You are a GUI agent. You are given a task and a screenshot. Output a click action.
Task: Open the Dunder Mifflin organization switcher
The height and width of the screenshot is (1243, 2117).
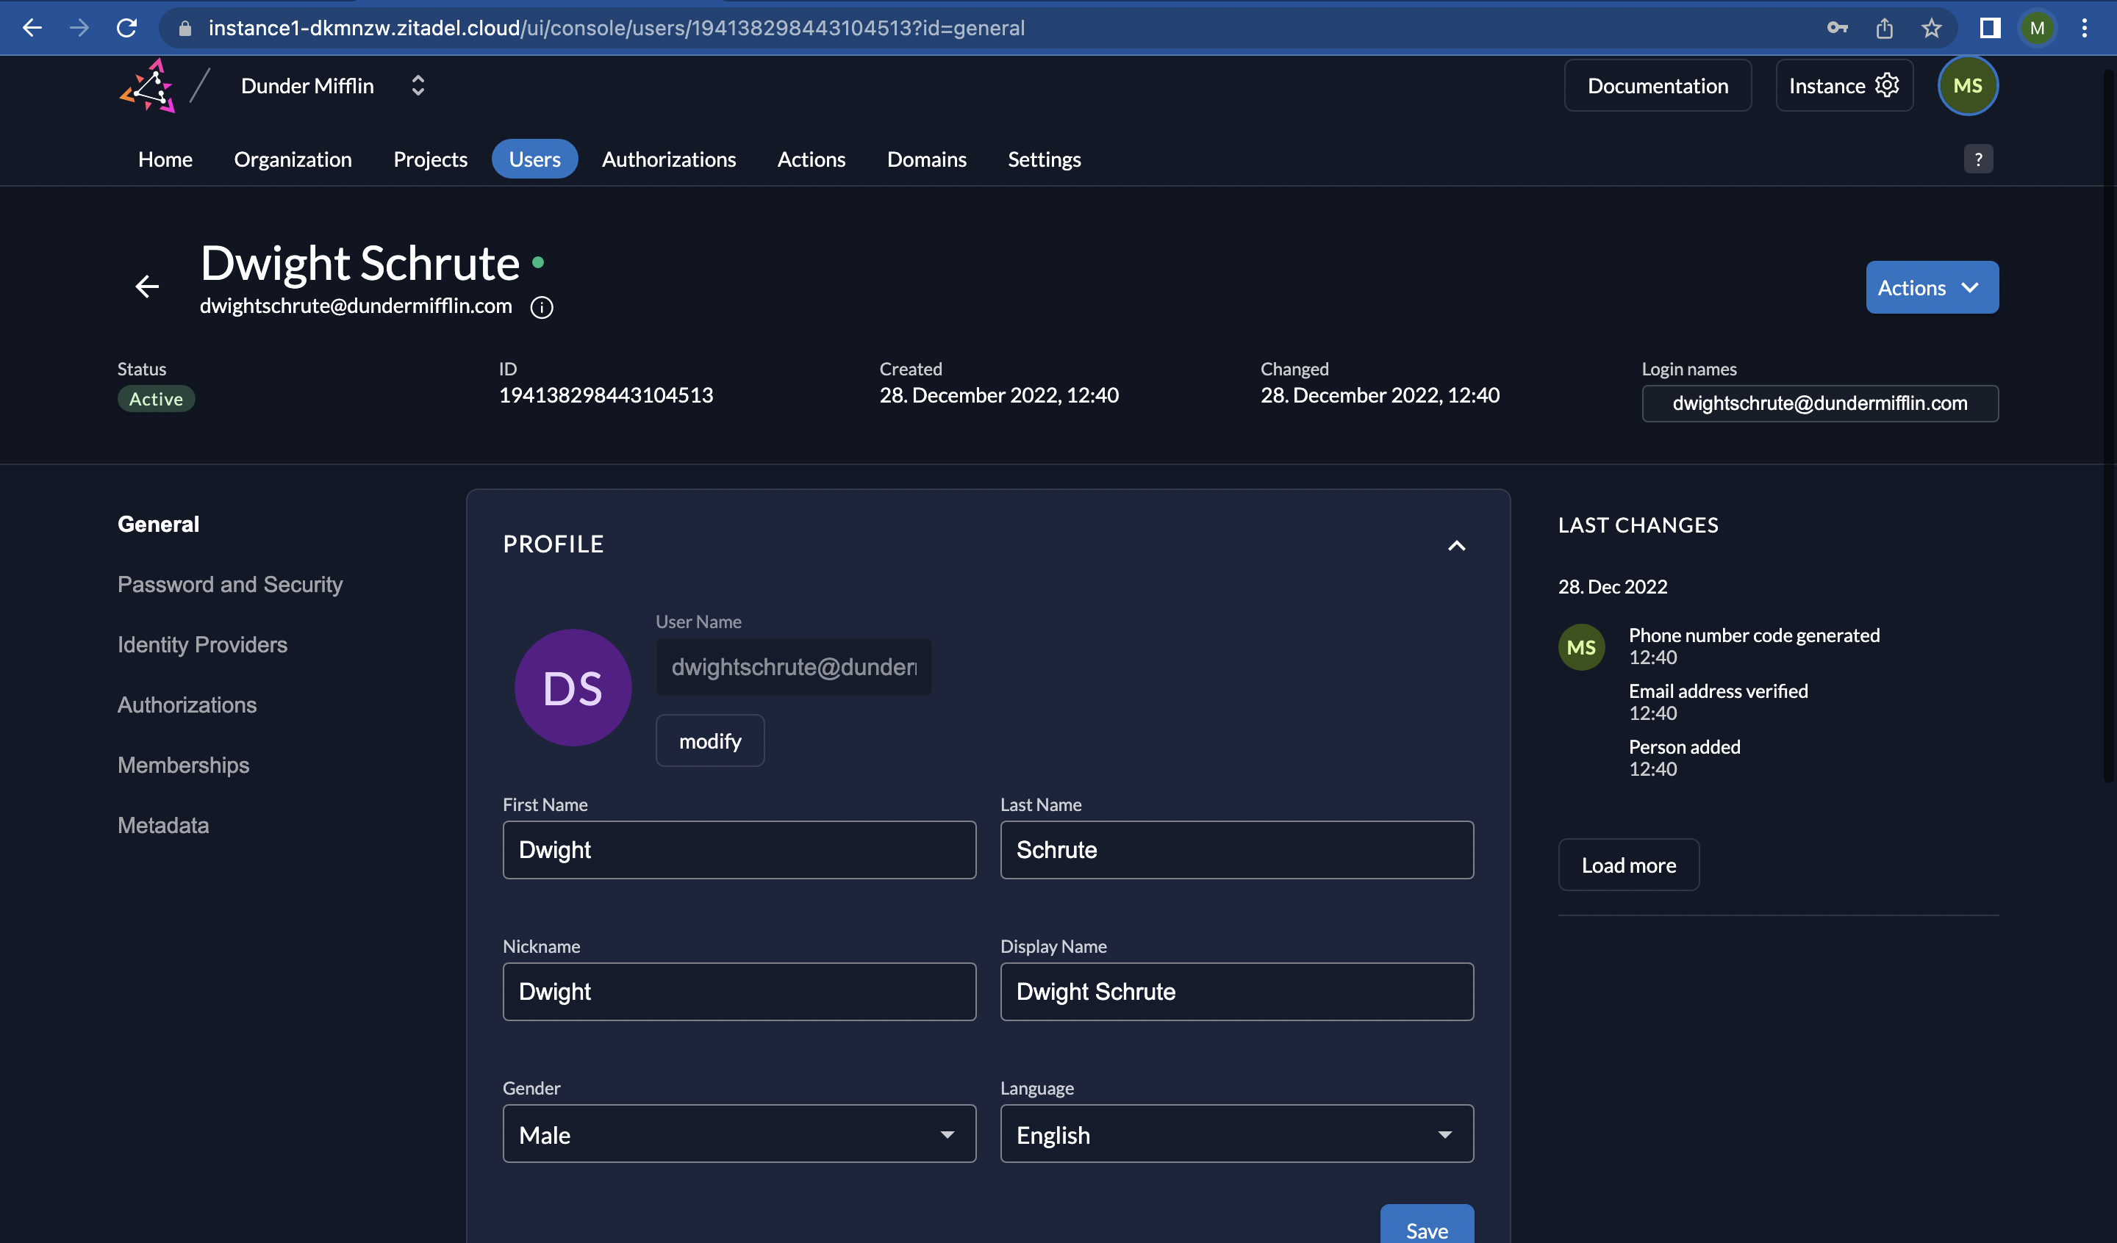[x=418, y=86]
